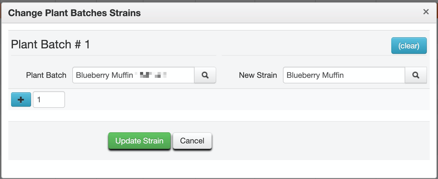Select the count field beside the plus button

tap(49, 100)
